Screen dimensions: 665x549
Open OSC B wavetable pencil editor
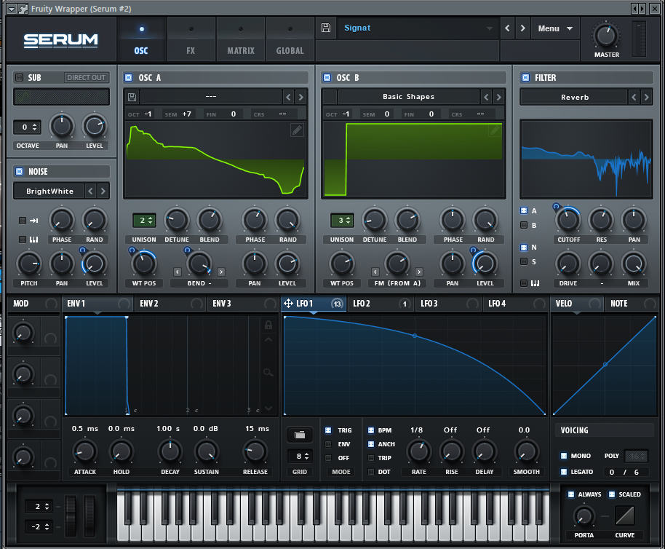coord(495,130)
